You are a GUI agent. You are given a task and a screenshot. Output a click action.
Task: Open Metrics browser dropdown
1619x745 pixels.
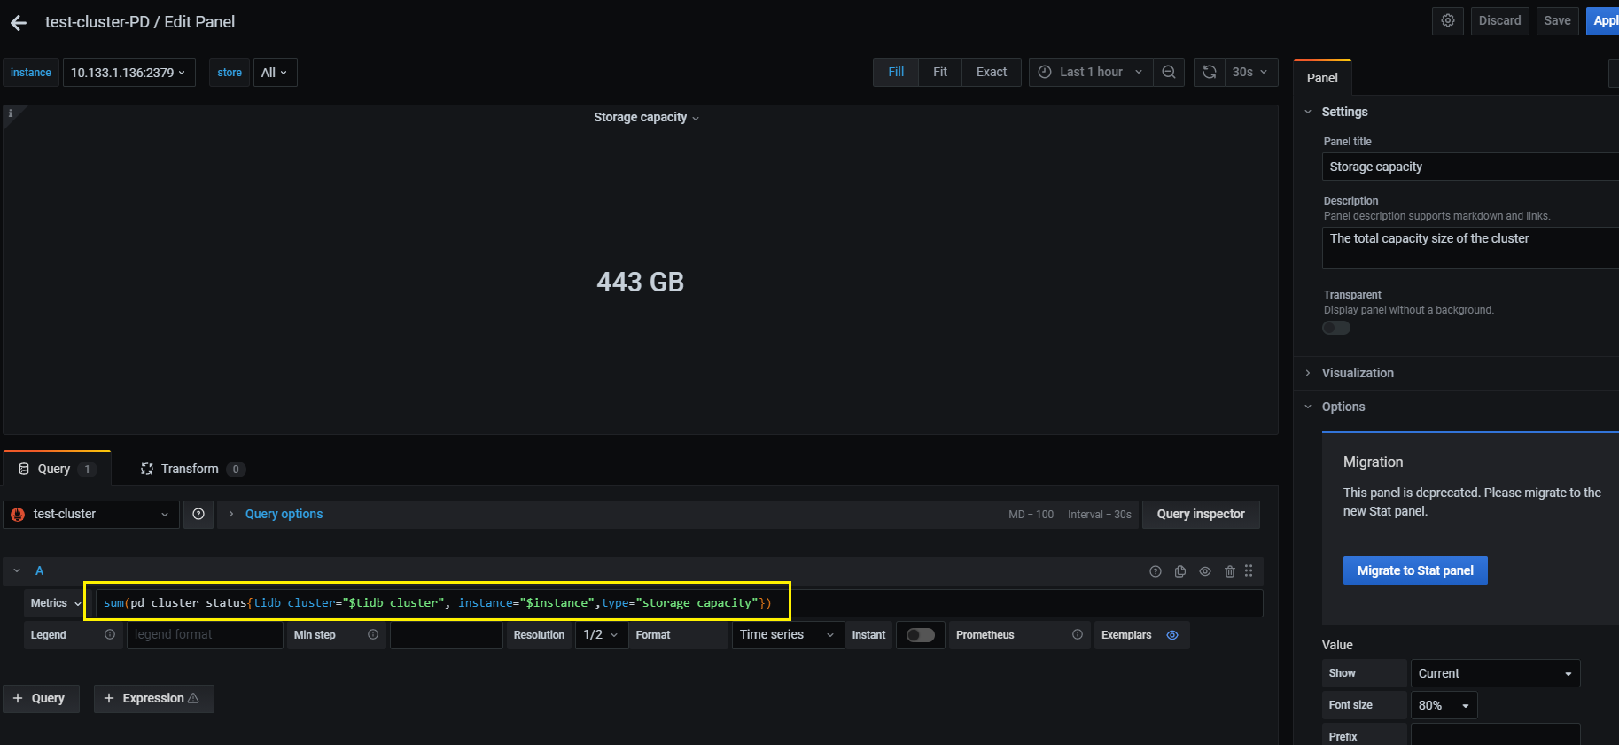tap(55, 603)
